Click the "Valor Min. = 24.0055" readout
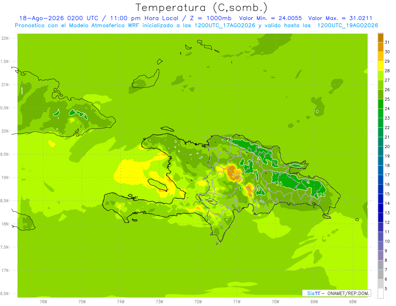Screen dimensions: 396x306 (270, 18)
